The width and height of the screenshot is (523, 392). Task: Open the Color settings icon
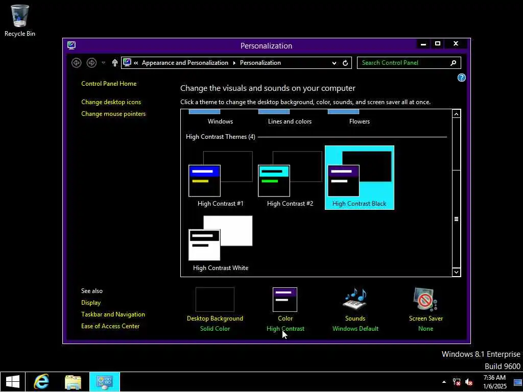click(x=285, y=300)
